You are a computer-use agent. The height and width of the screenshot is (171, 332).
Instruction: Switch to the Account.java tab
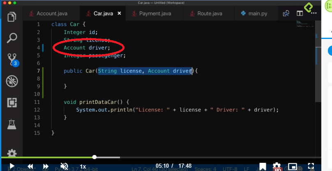point(52,14)
